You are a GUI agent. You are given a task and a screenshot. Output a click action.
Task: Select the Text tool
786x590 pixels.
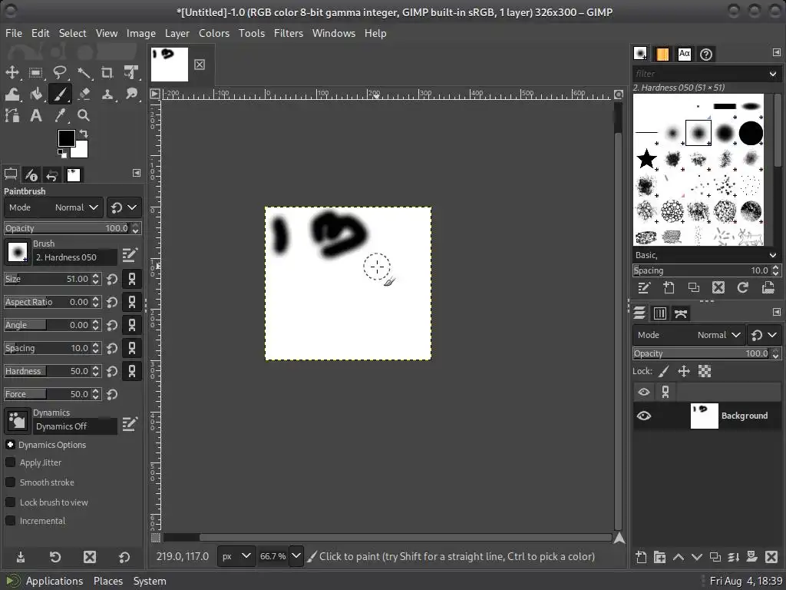[x=35, y=115]
